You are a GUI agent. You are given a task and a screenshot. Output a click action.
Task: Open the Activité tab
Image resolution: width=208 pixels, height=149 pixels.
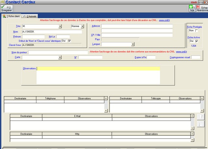click(30, 17)
